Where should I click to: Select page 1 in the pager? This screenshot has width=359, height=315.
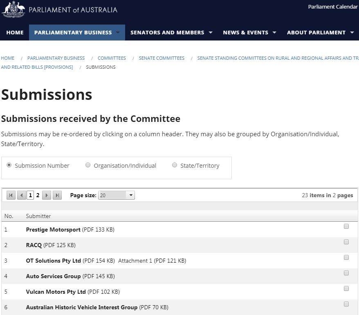[30, 195]
